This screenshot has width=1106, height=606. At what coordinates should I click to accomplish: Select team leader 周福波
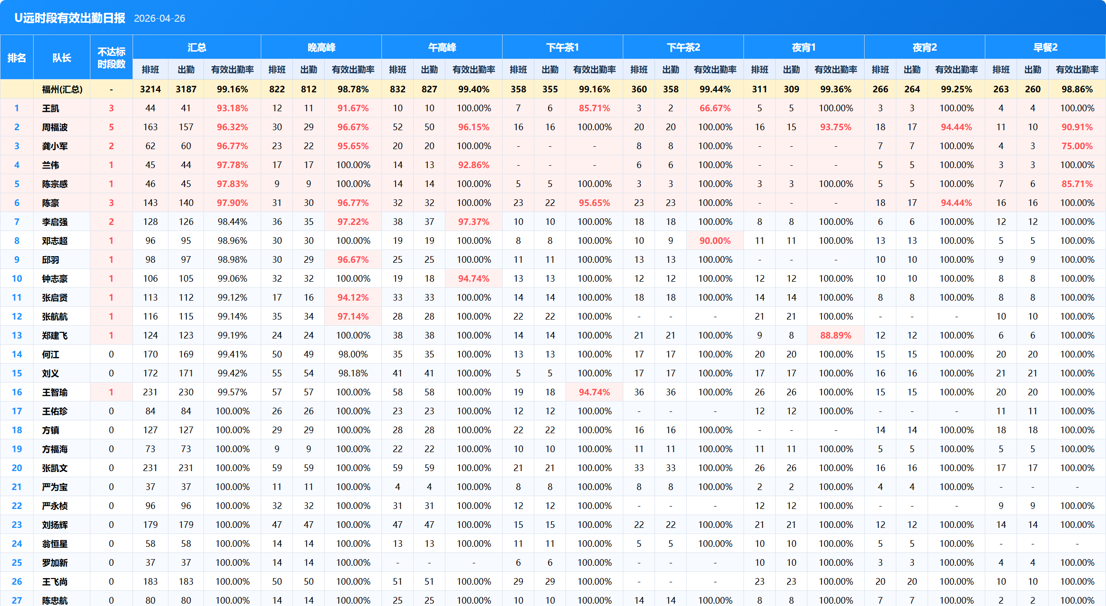[x=55, y=127]
